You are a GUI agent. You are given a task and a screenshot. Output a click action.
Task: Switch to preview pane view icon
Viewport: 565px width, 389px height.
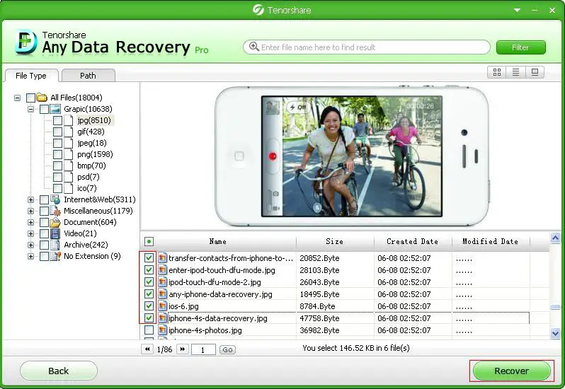pyautogui.click(x=535, y=72)
